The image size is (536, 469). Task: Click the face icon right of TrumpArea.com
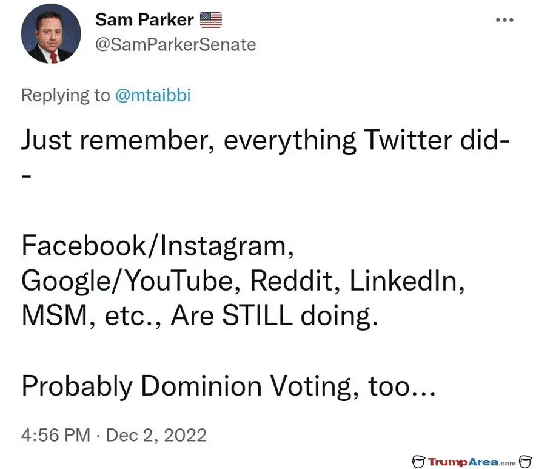point(525,462)
